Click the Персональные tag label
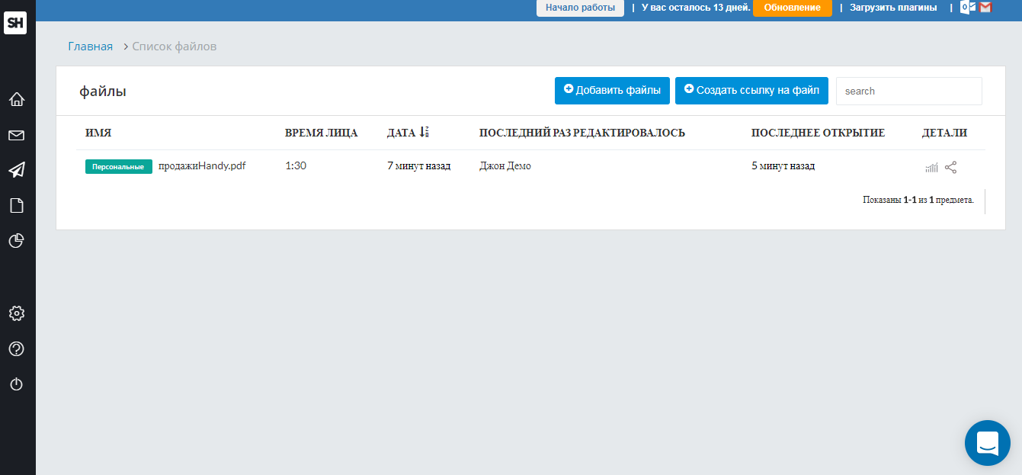1022x475 pixels. [119, 166]
